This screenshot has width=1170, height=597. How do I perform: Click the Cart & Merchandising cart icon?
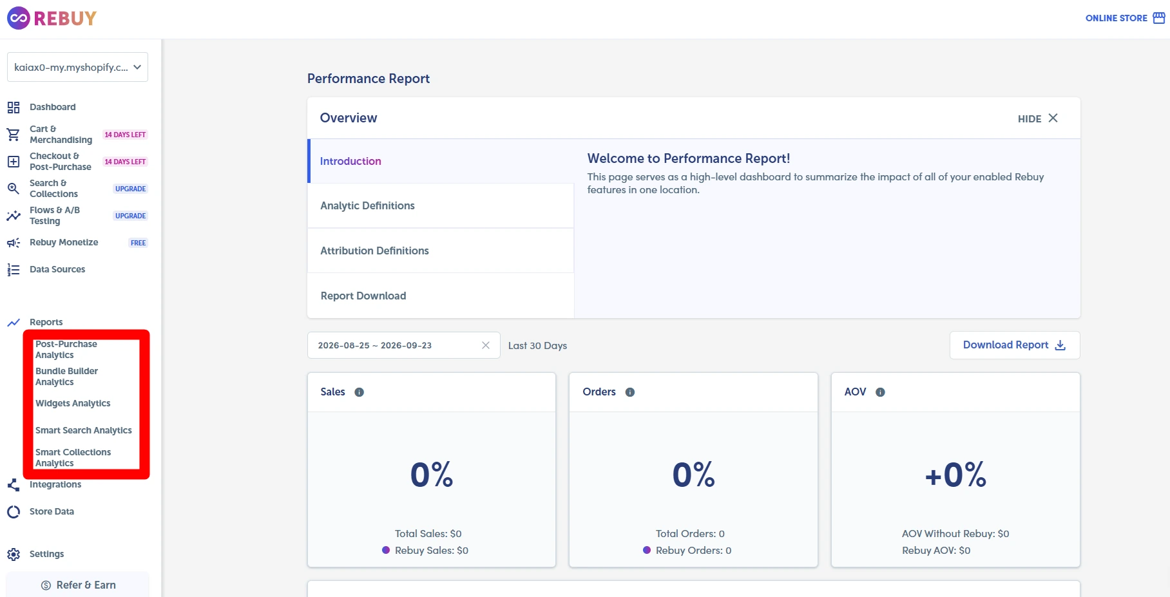pos(14,135)
